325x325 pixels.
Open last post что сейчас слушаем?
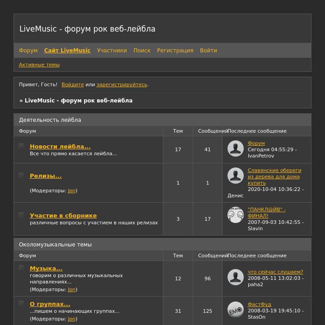pyautogui.click(x=275, y=272)
